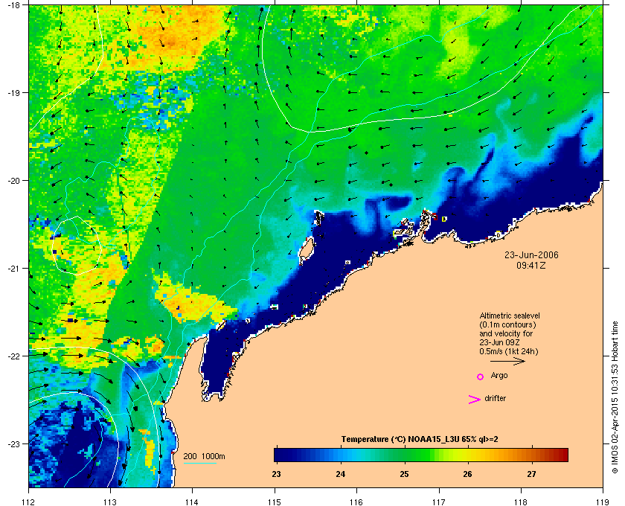Image resolution: width=625 pixels, height=506 pixels.
Task: Click colorbar tick label 23
Action: 276,475
